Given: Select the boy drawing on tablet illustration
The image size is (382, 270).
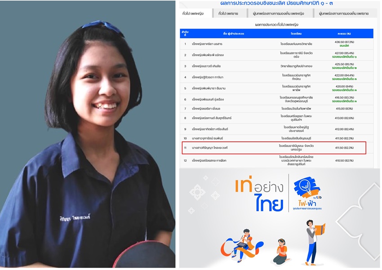Looking at the screenshot, I should [242, 245].
